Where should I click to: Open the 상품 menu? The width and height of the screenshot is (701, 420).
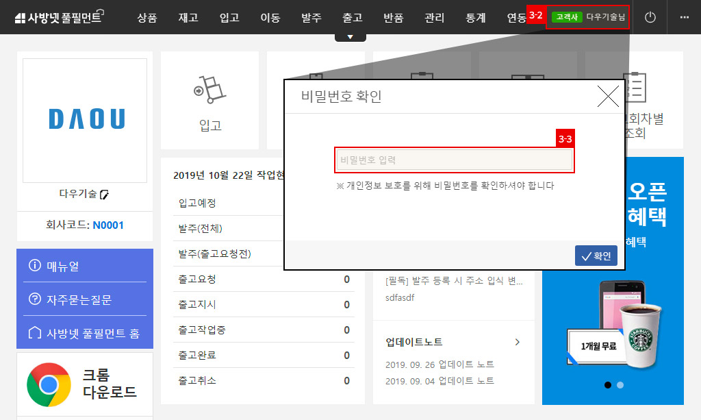[147, 18]
